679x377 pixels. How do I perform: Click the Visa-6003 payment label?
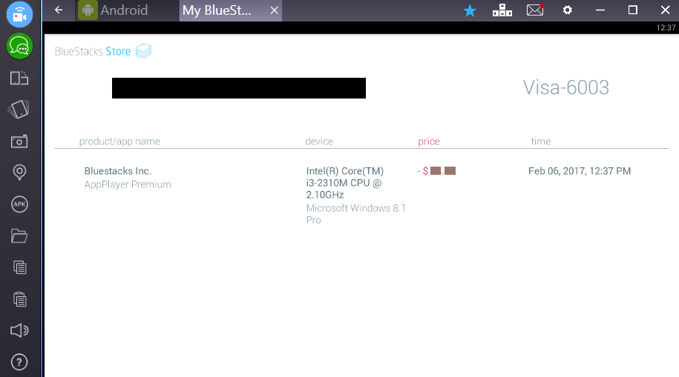566,87
